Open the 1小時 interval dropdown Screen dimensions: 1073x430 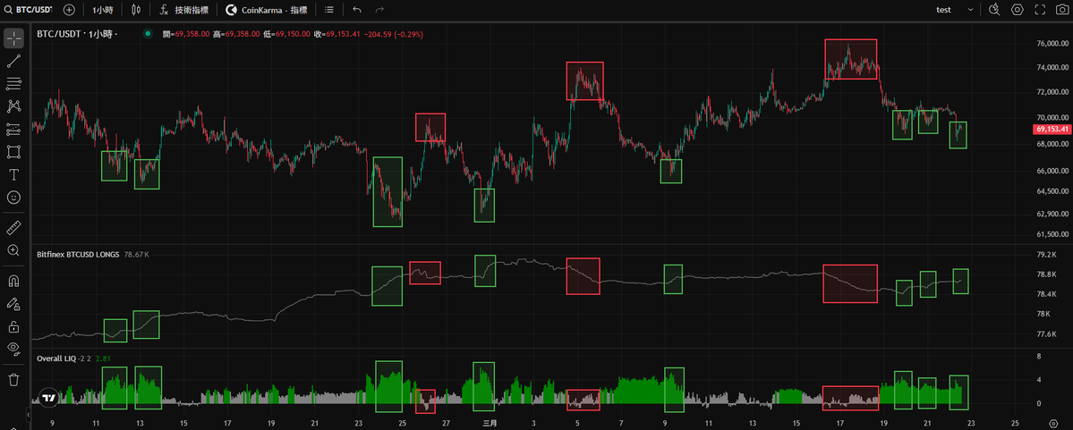[103, 10]
